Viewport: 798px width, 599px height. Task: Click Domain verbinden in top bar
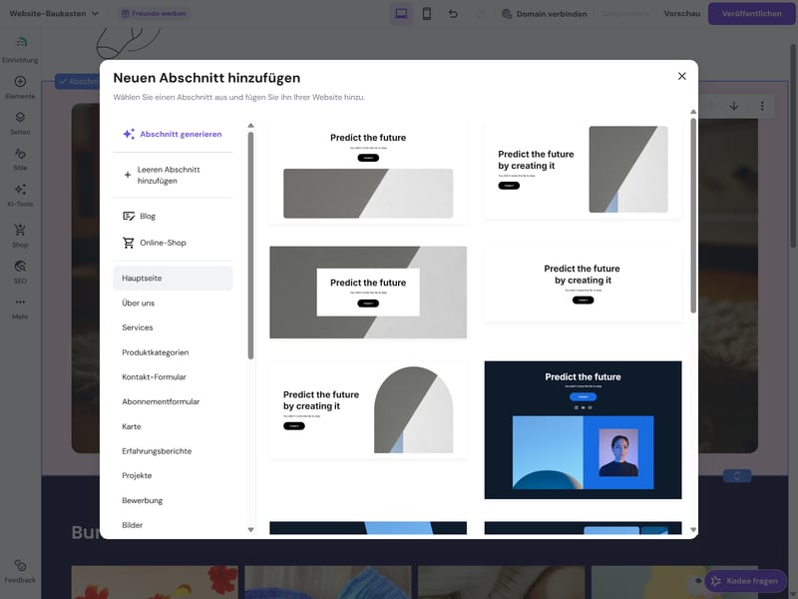[544, 14]
